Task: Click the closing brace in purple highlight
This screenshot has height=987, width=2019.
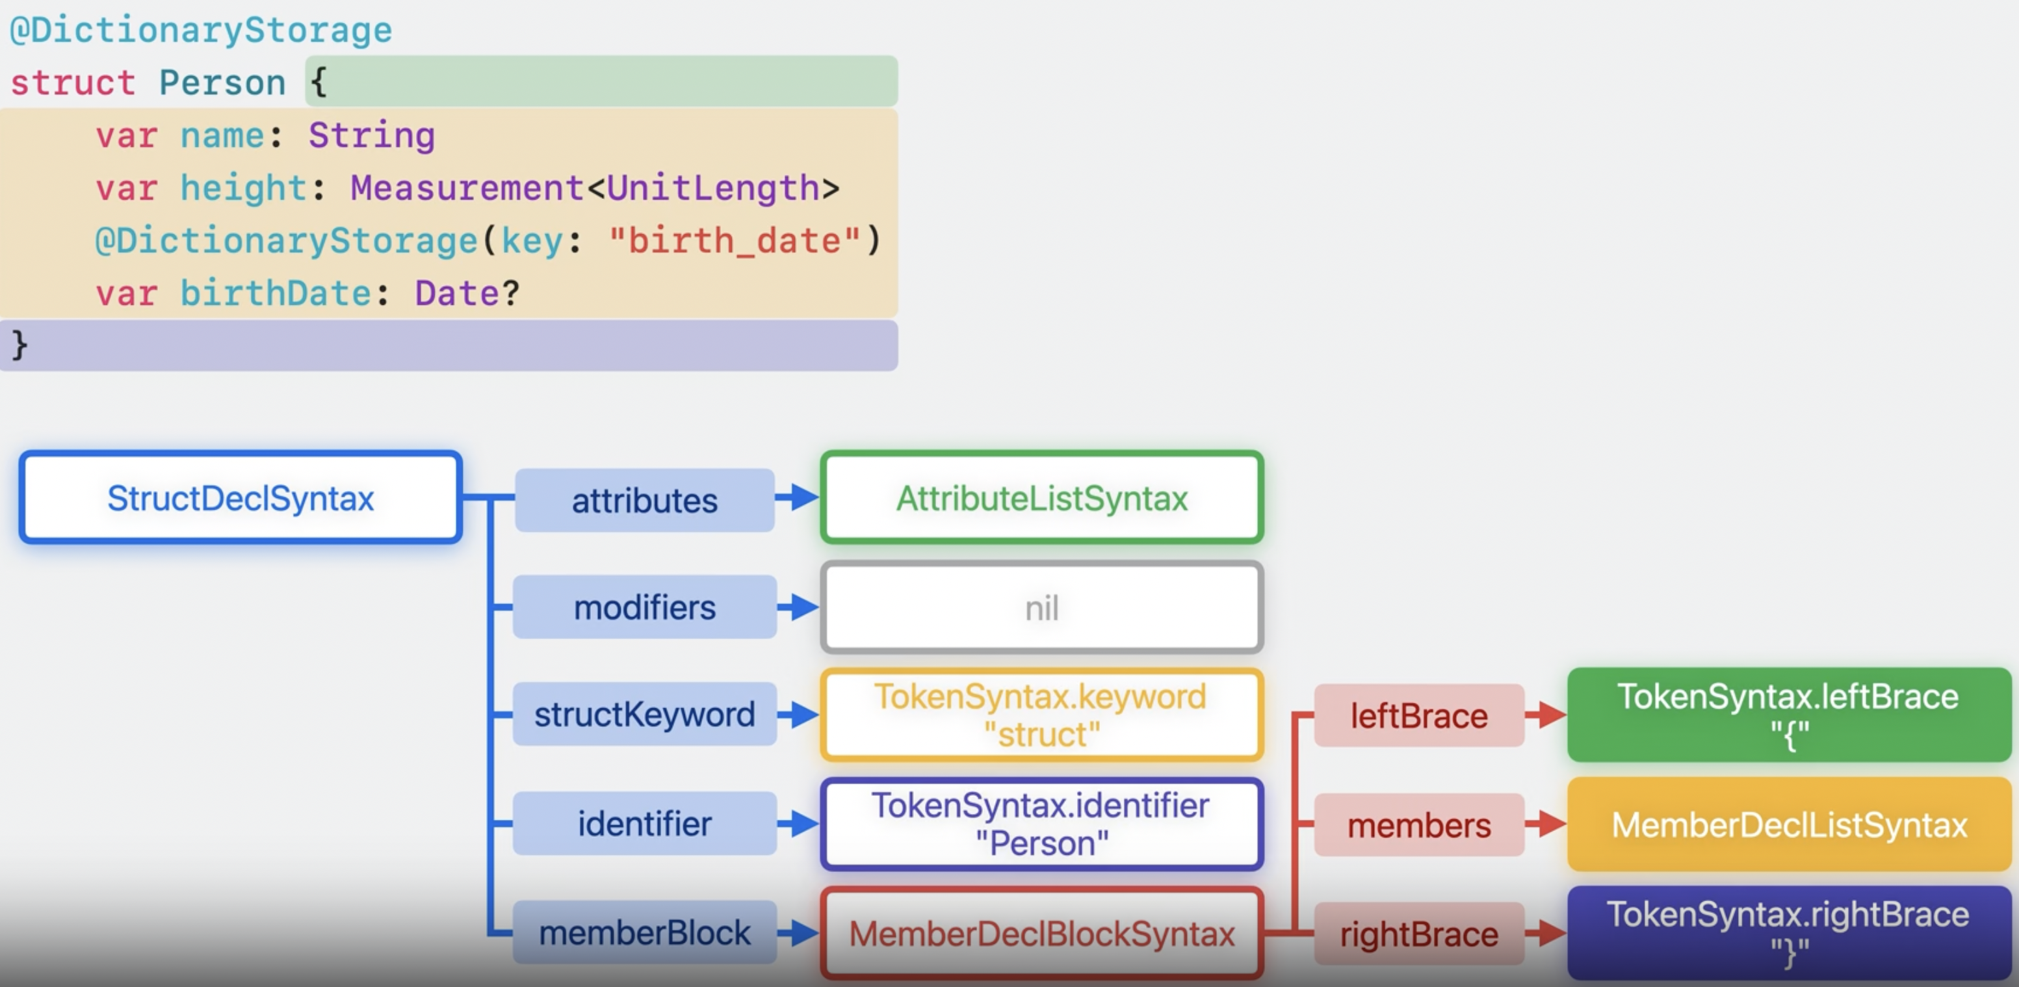Action: 20,345
